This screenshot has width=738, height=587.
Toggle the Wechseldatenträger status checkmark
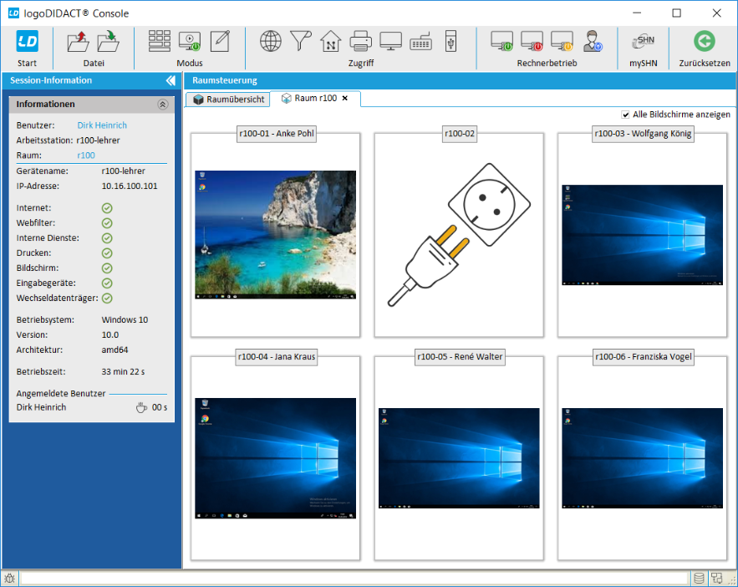pos(107,299)
